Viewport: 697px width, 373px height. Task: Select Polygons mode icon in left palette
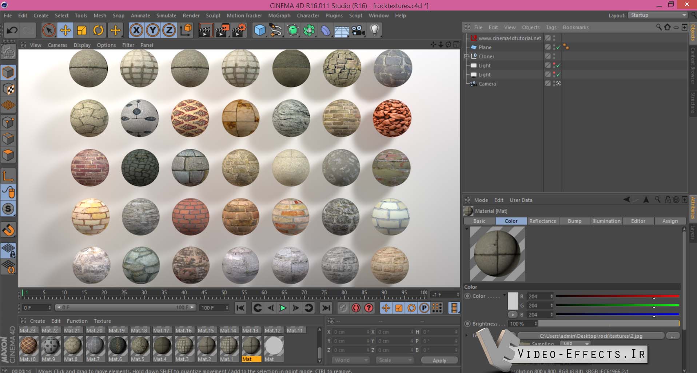tap(8, 155)
